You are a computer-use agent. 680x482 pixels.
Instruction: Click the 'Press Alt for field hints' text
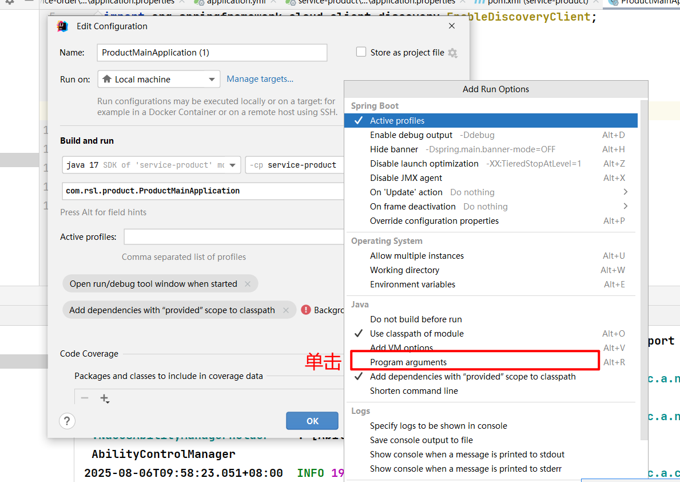103,212
